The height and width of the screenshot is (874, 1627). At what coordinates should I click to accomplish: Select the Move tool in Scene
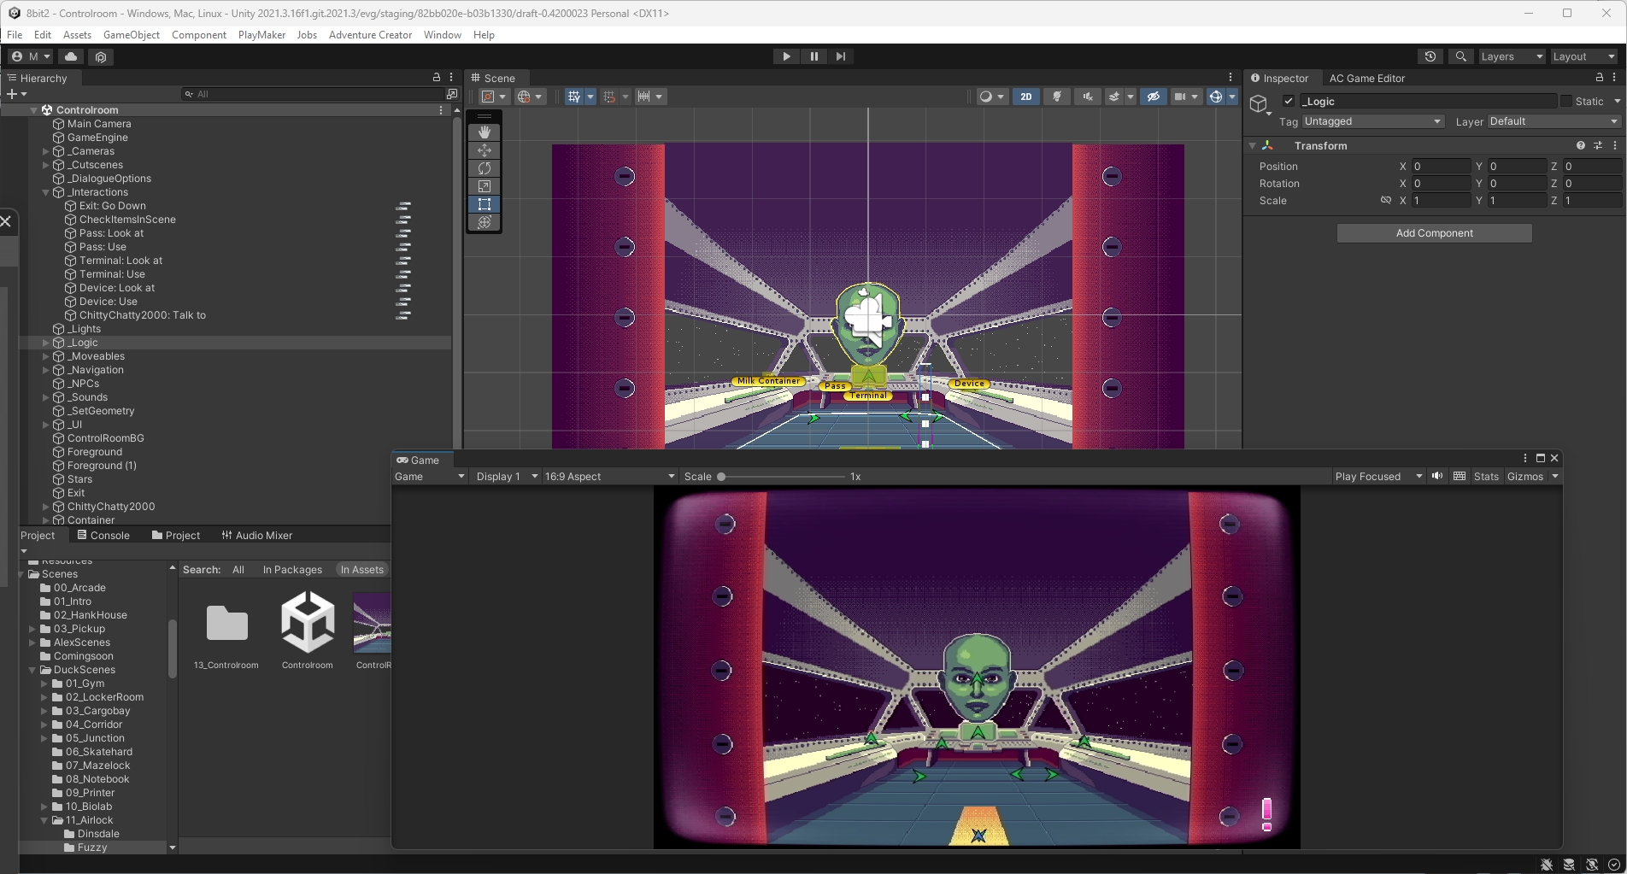point(485,150)
